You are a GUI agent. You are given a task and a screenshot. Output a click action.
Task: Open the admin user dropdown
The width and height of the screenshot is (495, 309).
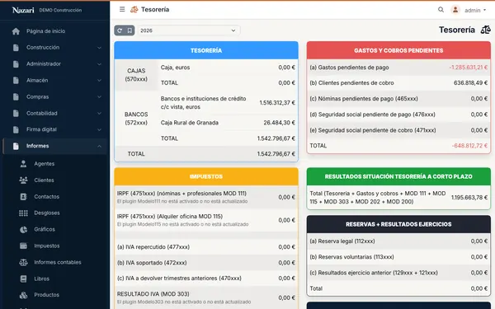(x=475, y=11)
